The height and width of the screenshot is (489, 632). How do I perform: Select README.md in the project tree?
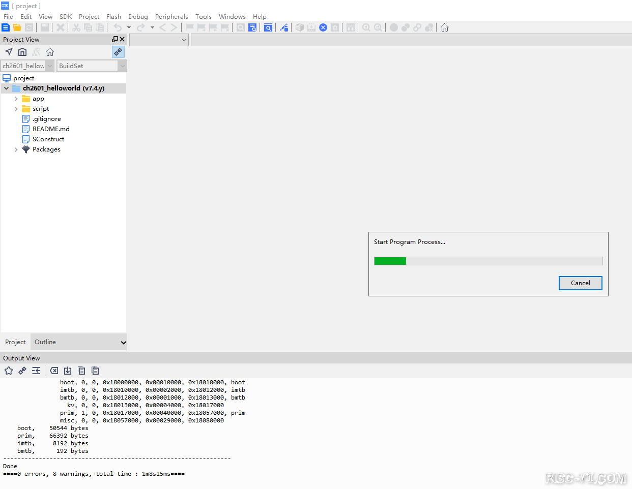click(51, 129)
